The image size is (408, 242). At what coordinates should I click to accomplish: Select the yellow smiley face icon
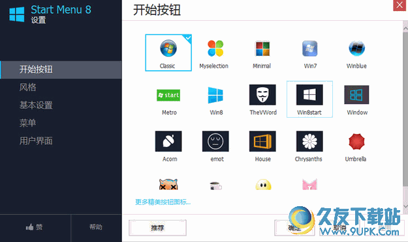(263, 185)
